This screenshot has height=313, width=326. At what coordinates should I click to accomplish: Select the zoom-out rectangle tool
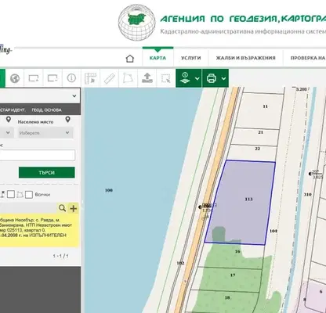pos(53,78)
